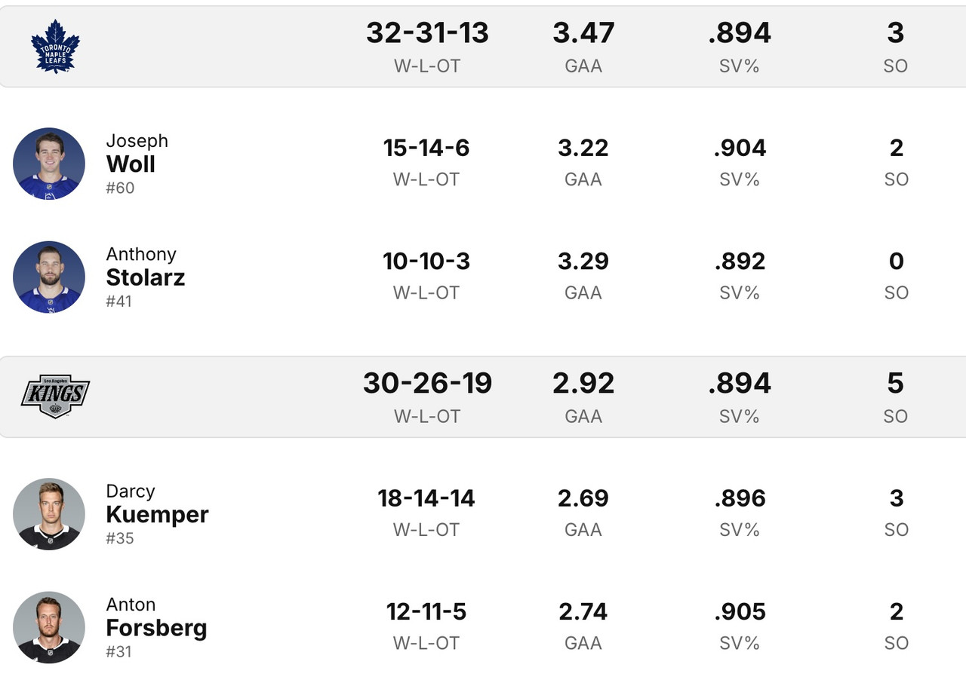This screenshot has width=966, height=692.
Task: Click the Kings 2.92 team GAA
Action: click(583, 384)
